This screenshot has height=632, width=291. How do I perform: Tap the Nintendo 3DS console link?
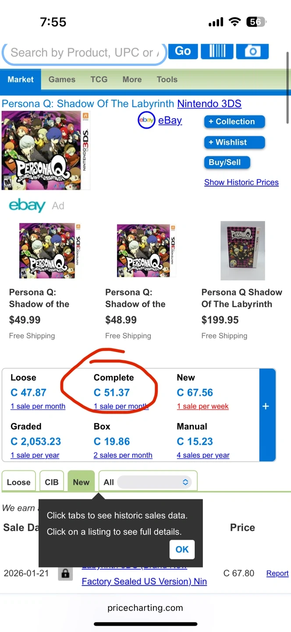(209, 104)
